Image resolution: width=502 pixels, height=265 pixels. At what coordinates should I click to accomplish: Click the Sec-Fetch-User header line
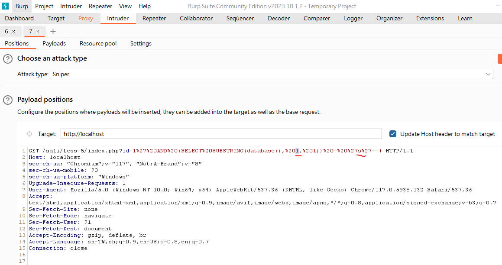60,222
